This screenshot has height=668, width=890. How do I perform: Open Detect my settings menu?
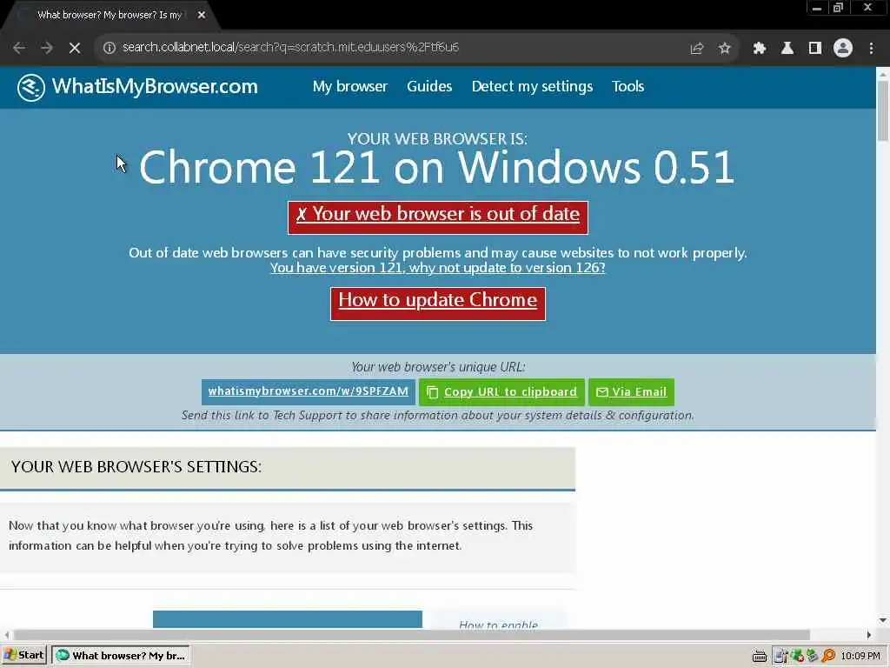pos(532,86)
